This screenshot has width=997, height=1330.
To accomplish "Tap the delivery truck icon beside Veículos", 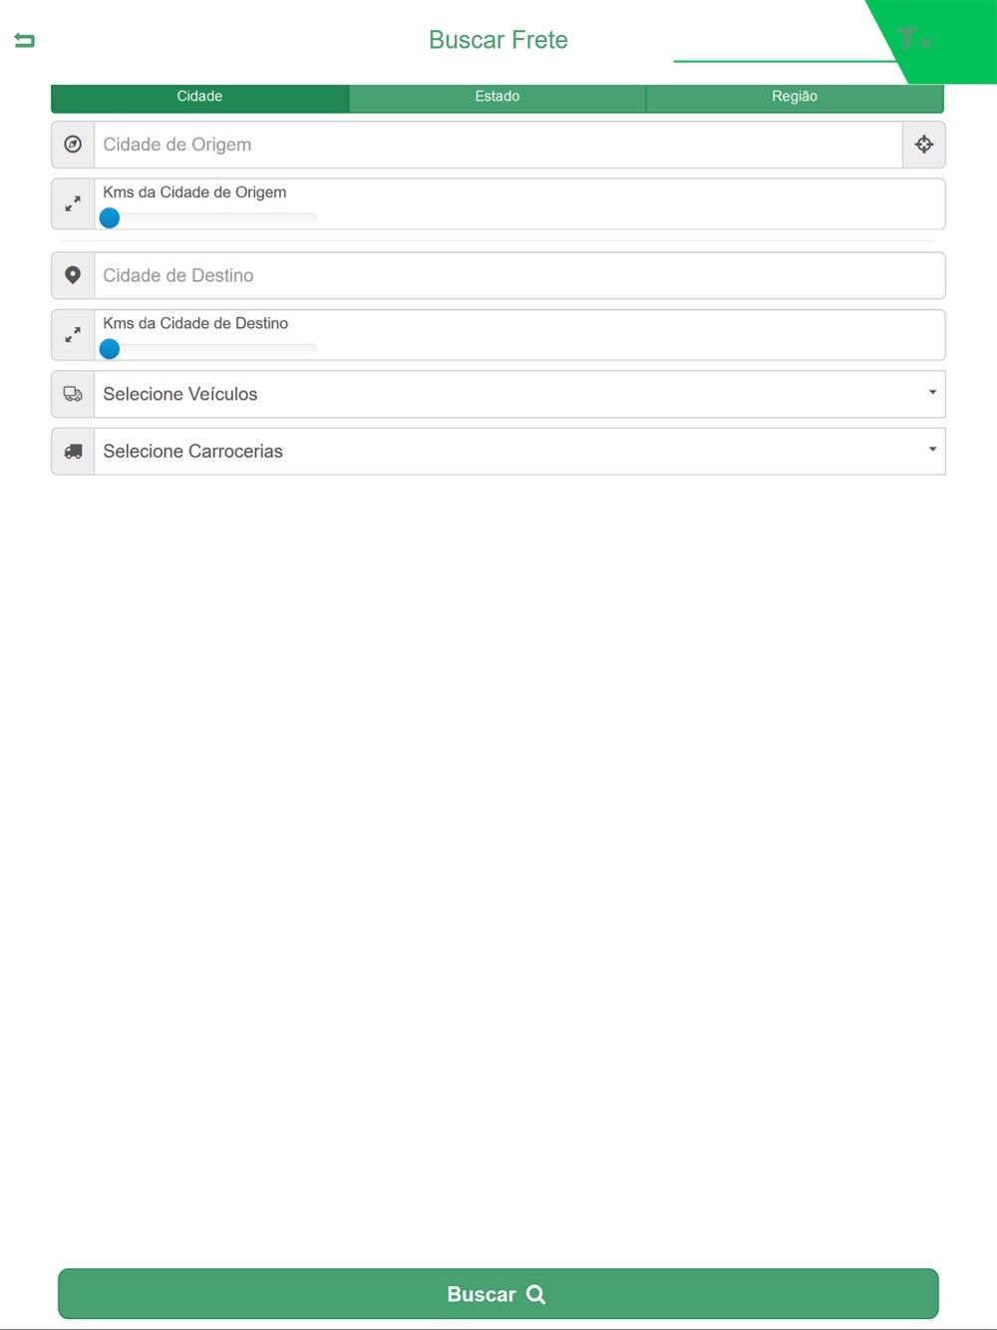I will point(73,394).
